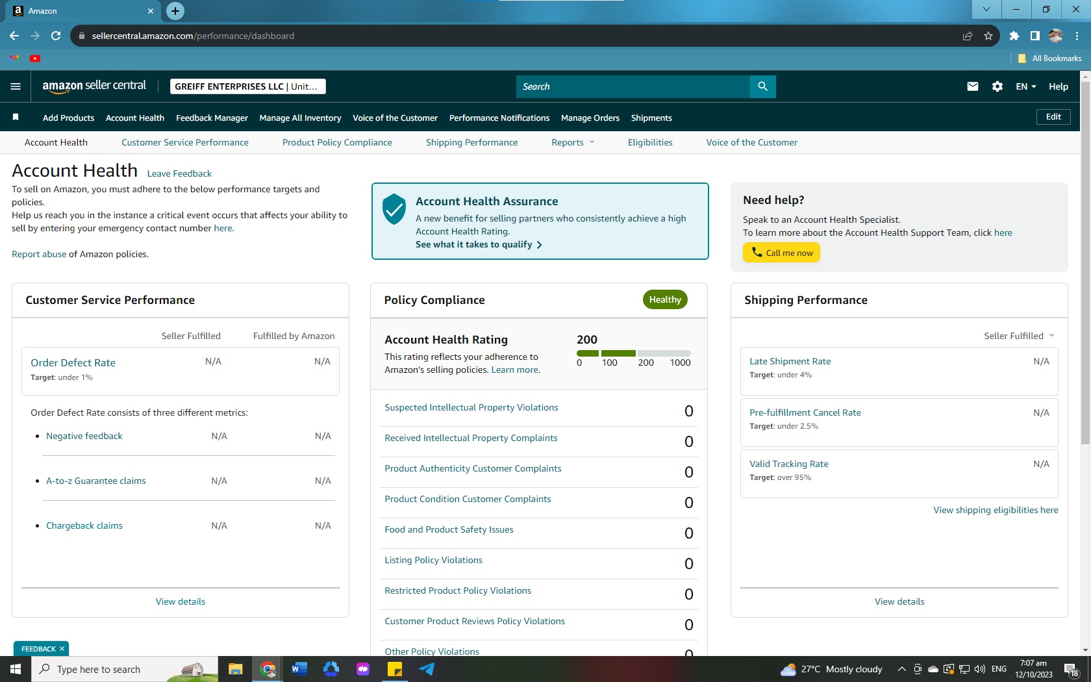Open the Late Shipment Rate link
Image resolution: width=1091 pixels, height=682 pixels.
click(x=790, y=361)
